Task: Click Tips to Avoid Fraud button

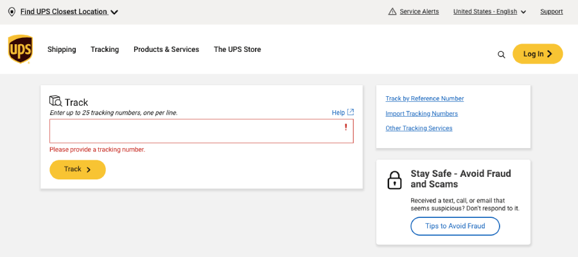Action: [455, 226]
